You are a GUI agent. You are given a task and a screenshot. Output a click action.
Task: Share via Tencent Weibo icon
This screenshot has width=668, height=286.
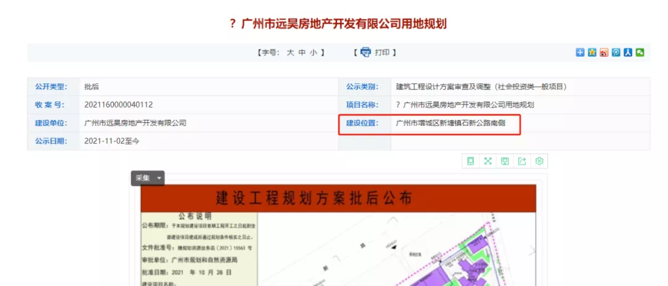point(616,53)
